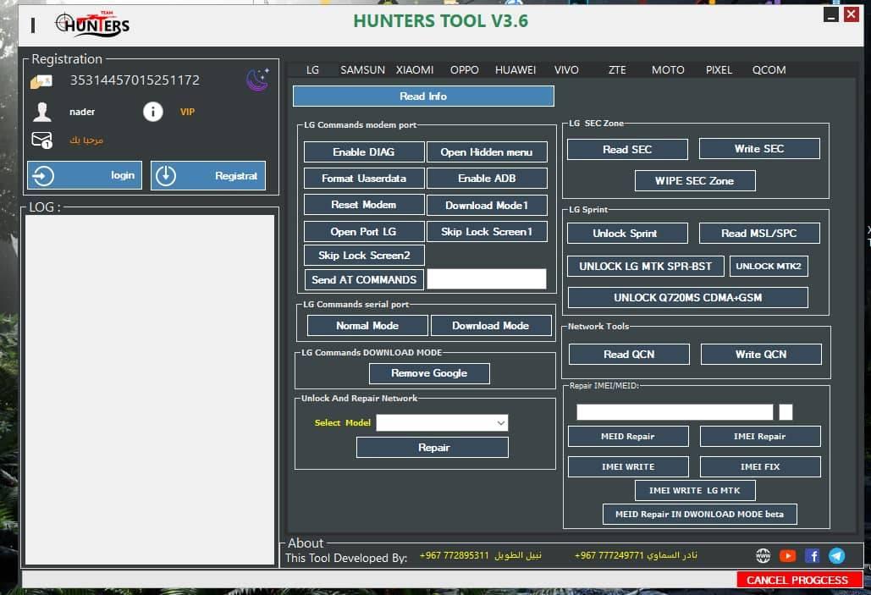This screenshot has width=871, height=595.
Task: Click Reset Modem button
Action: click(x=364, y=205)
